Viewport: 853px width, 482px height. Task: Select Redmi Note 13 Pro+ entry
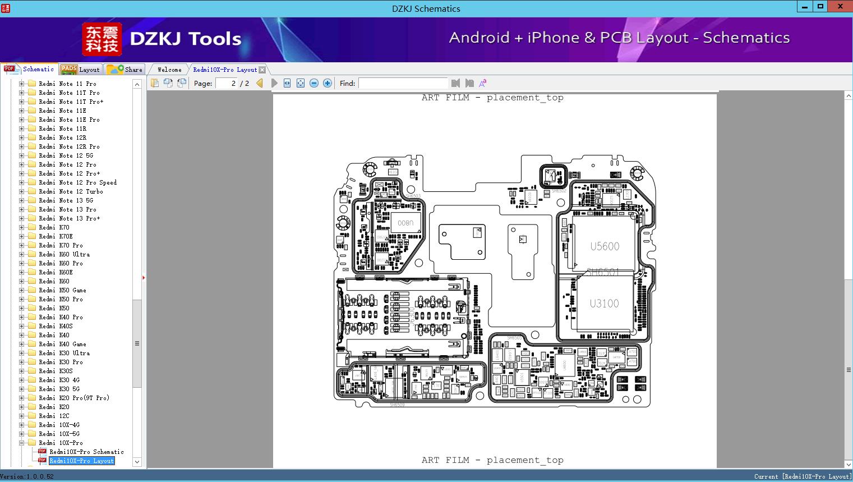[70, 218]
